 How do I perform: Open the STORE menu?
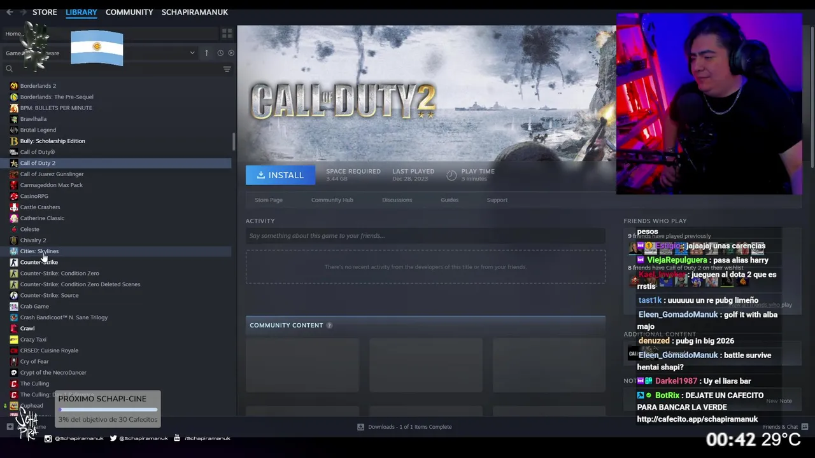[x=45, y=12]
